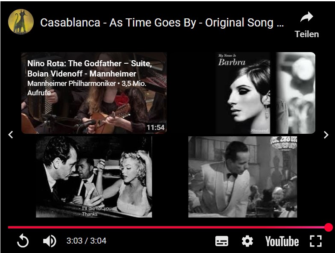Open the settings gear menu
This screenshot has height=253, width=335.
(247, 241)
